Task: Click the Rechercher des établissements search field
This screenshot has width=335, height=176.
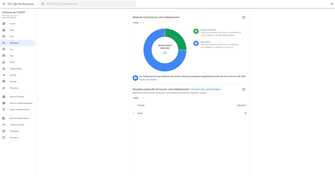Action: (x=88, y=4)
